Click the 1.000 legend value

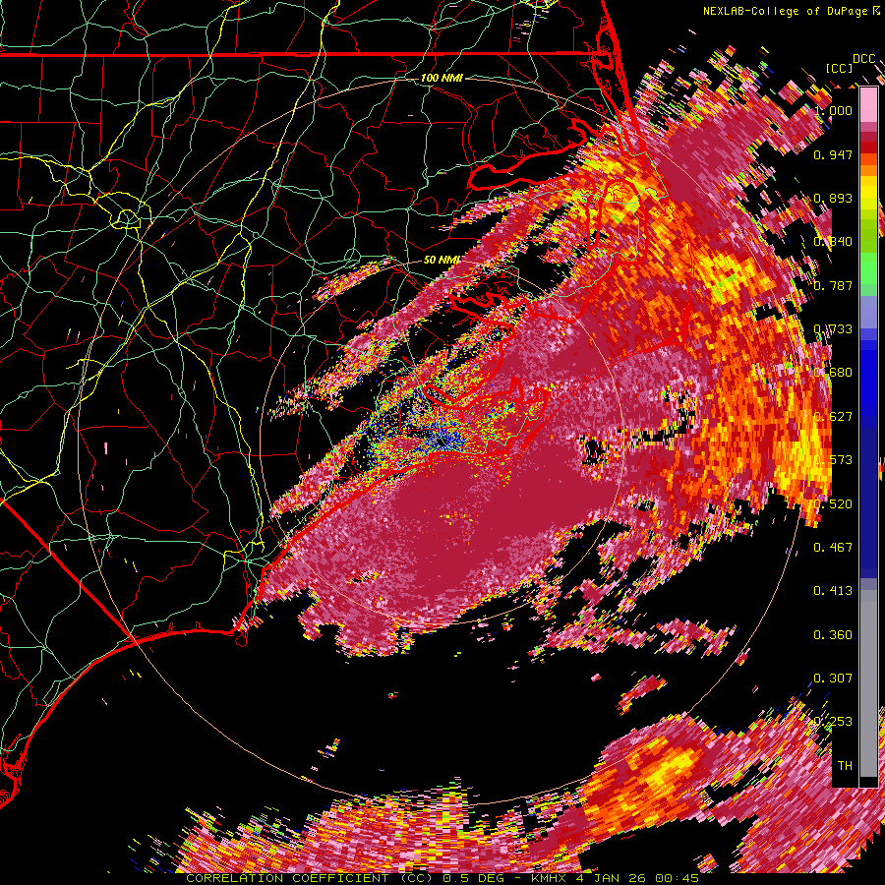point(833,110)
